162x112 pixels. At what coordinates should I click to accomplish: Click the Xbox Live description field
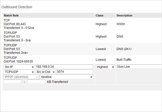coord(139,67)
